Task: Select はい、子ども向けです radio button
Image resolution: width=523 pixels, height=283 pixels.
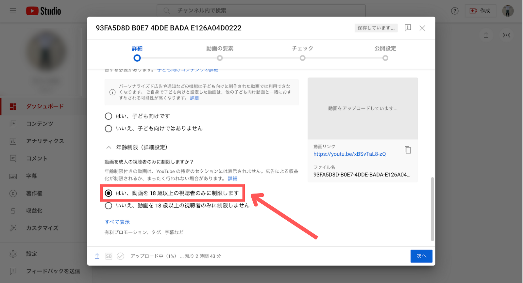Action: pos(109,116)
